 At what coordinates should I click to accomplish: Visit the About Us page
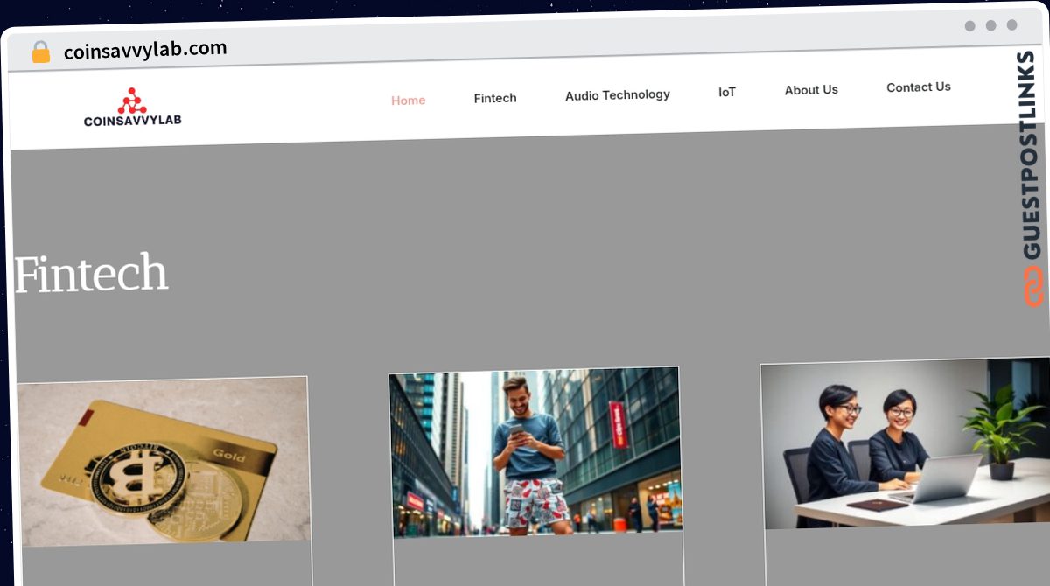pyautogui.click(x=811, y=89)
